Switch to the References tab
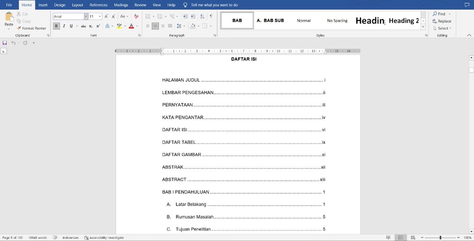Screen dimensions: 474x241 pos(99,5)
